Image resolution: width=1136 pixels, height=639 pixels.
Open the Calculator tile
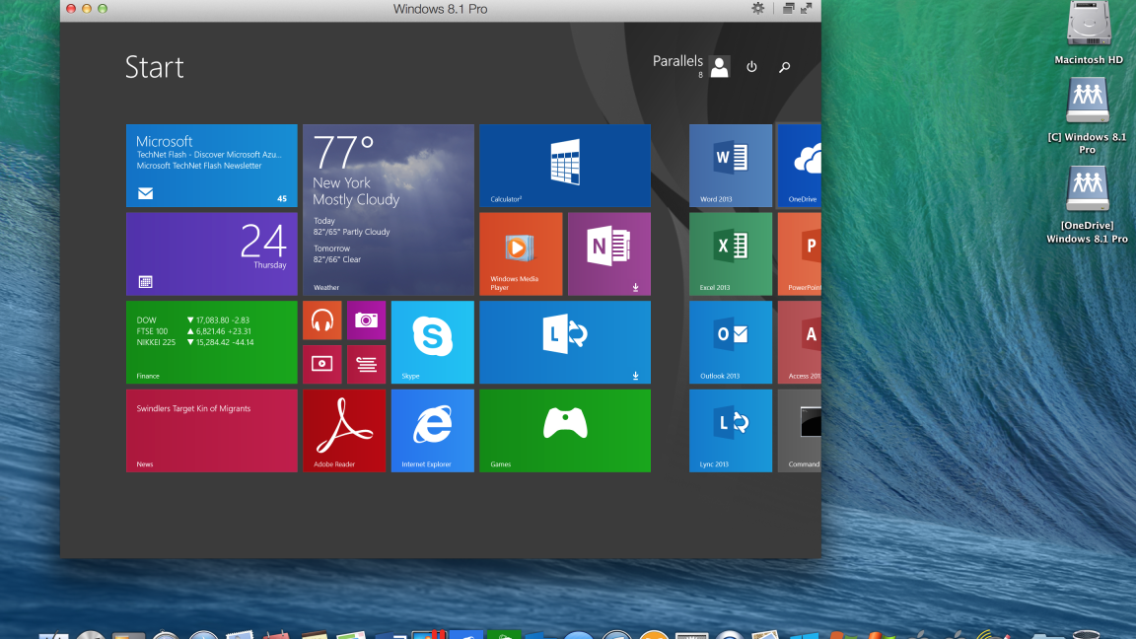click(564, 165)
